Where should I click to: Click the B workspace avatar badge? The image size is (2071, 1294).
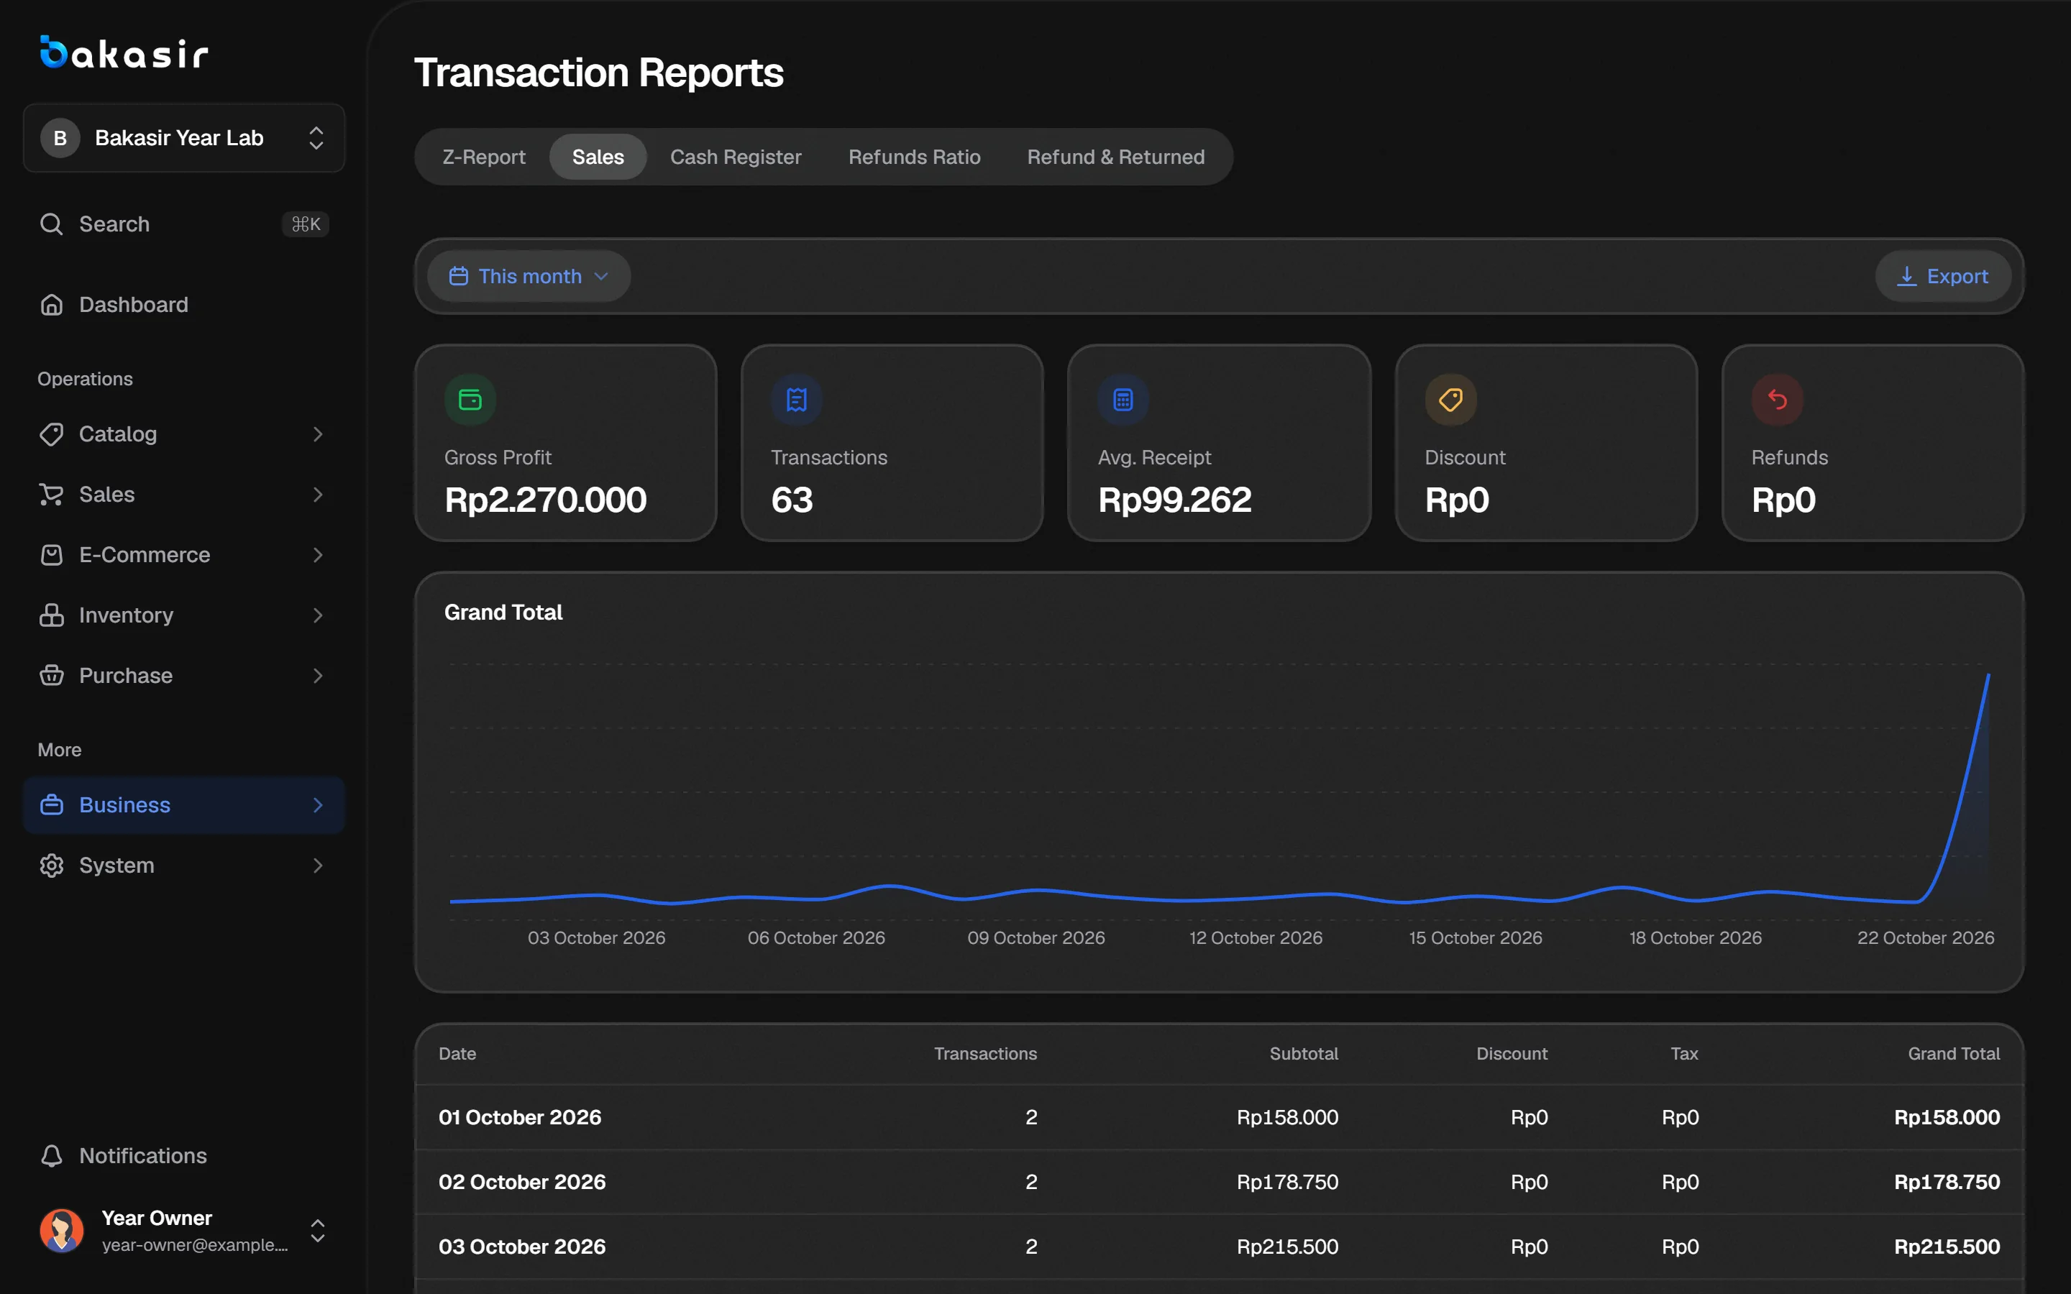60,138
